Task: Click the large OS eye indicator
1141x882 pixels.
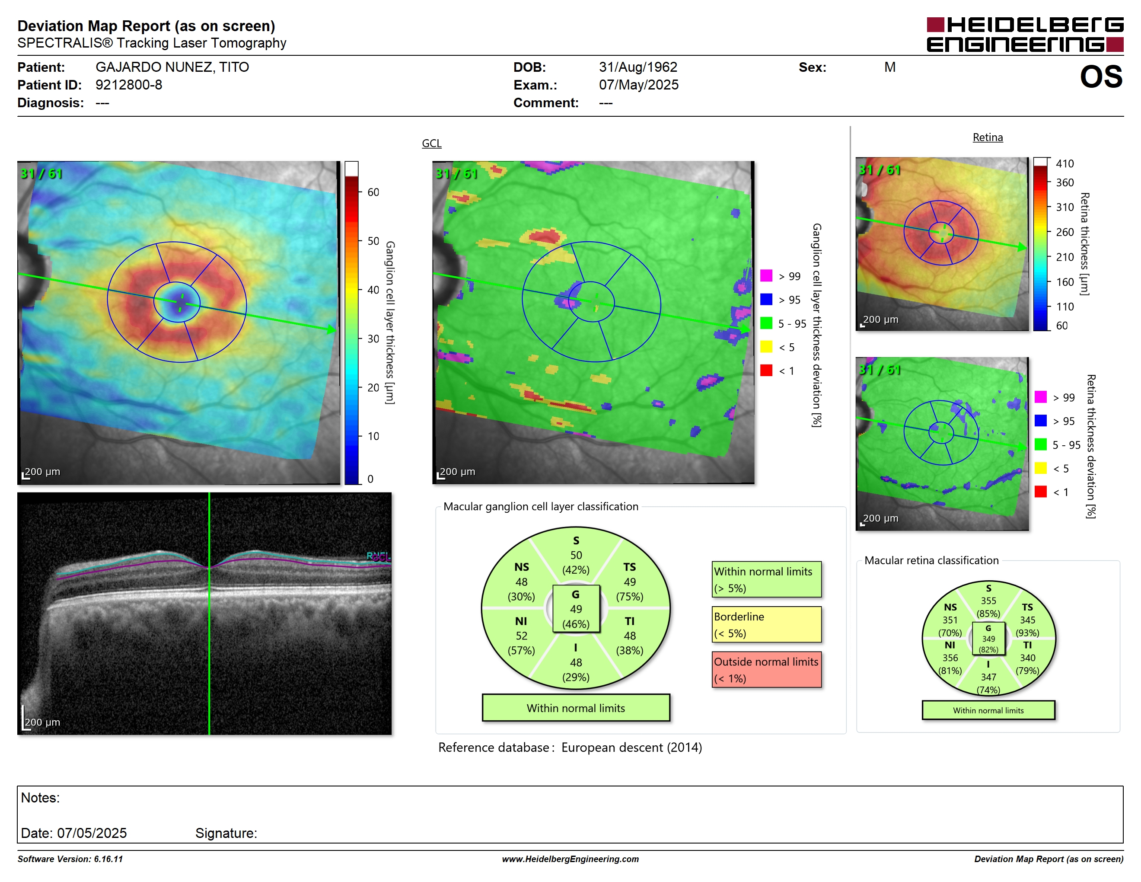Action: click(x=1101, y=77)
